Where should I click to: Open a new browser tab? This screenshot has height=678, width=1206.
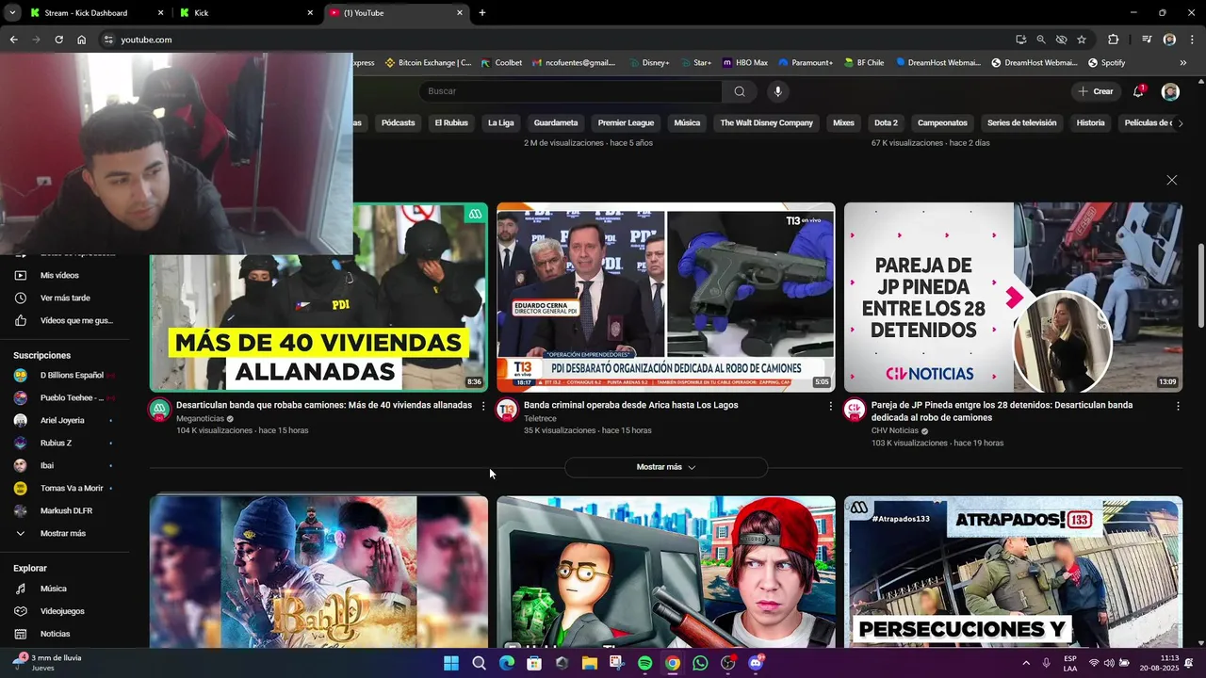tap(482, 13)
